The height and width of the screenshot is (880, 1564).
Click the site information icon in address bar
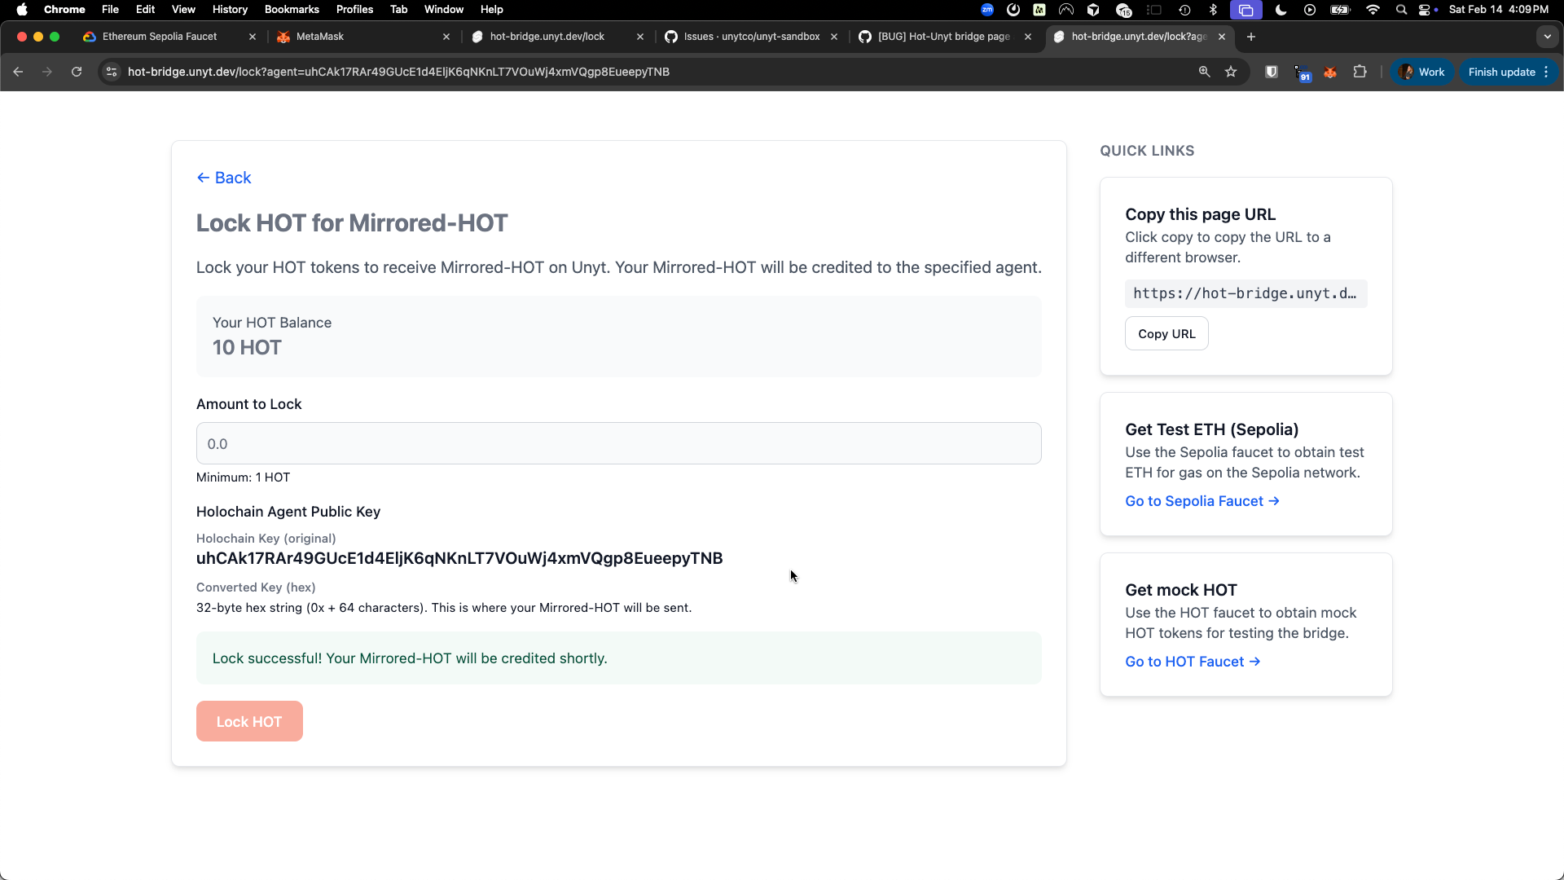point(112,72)
